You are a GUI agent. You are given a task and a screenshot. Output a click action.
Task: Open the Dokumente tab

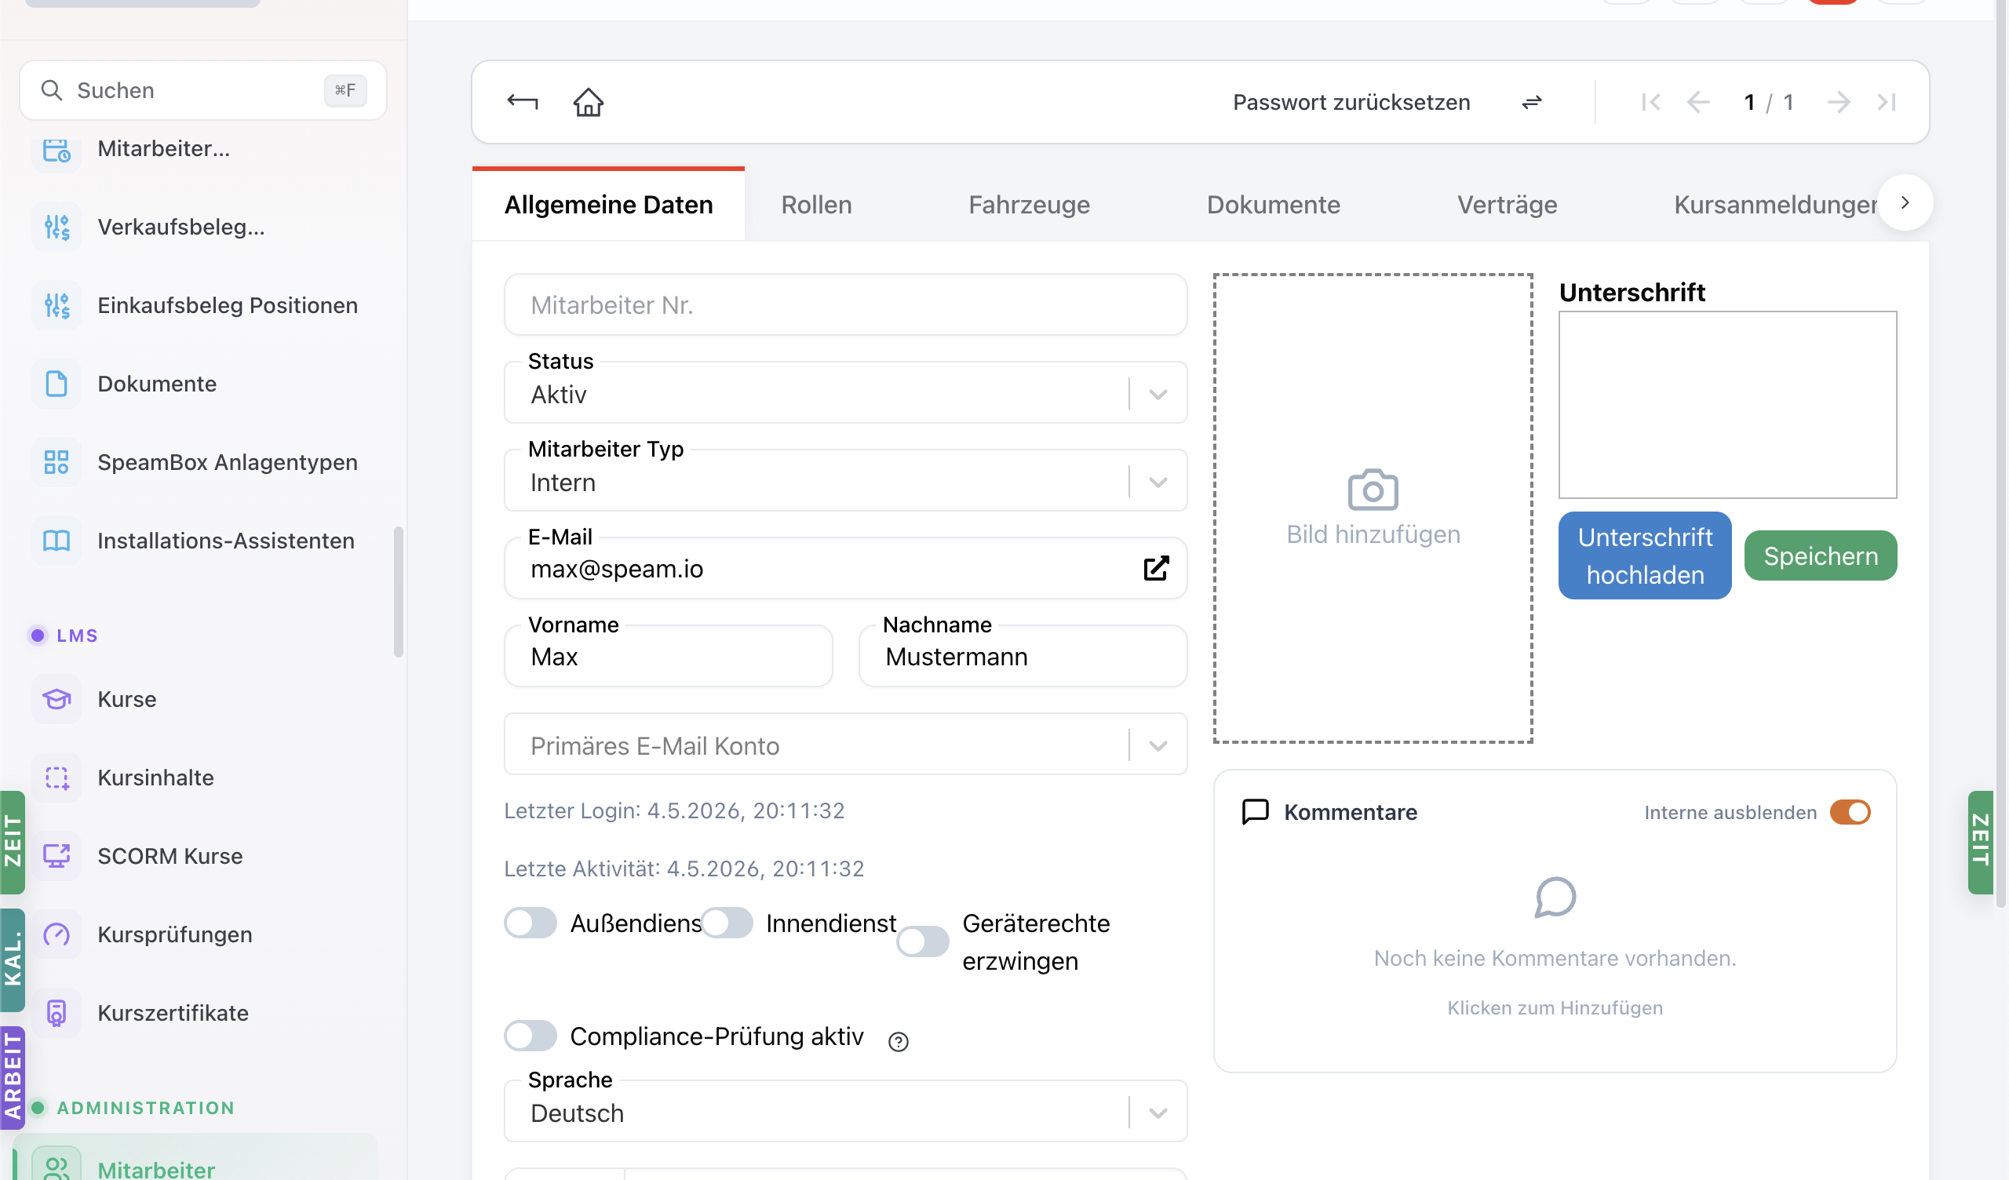coord(1273,205)
